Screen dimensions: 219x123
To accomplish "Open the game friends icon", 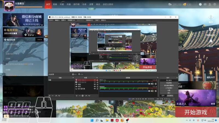I will (x=210, y=4).
